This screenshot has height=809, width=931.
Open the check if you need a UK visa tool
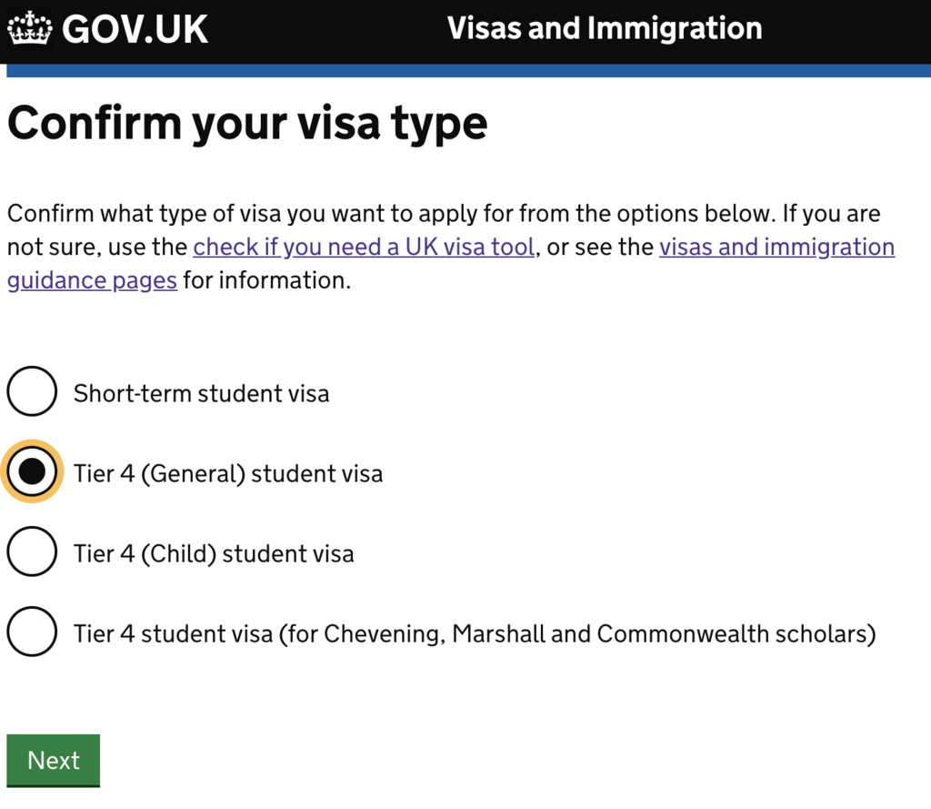point(363,246)
